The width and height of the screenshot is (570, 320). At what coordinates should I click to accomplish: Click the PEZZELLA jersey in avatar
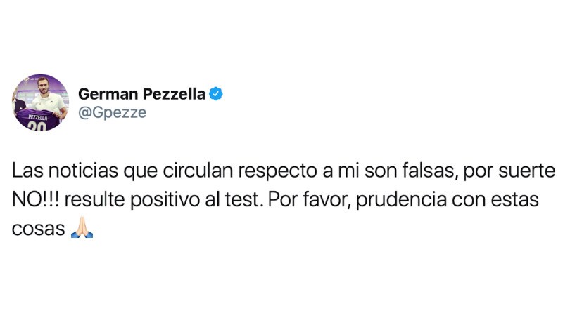pos(38,120)
